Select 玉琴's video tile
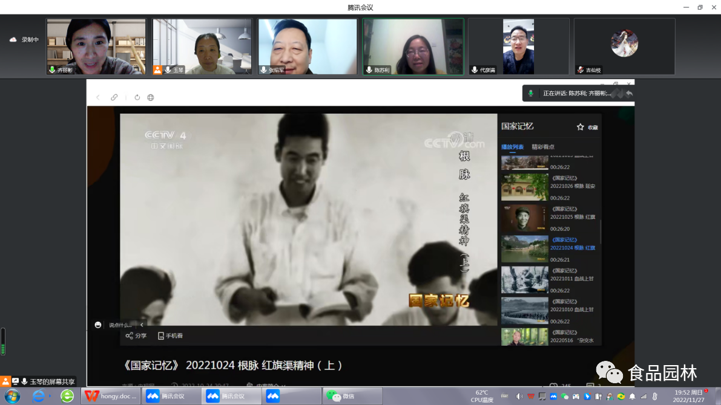 tap(202, 47)
